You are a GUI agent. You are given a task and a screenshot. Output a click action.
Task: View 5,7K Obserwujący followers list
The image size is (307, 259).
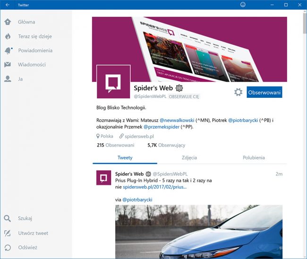pyautogui.click(x=166, y=145)
